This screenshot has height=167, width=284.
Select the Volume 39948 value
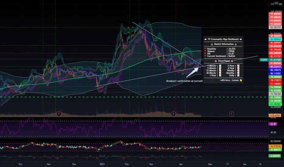[231, 51]
